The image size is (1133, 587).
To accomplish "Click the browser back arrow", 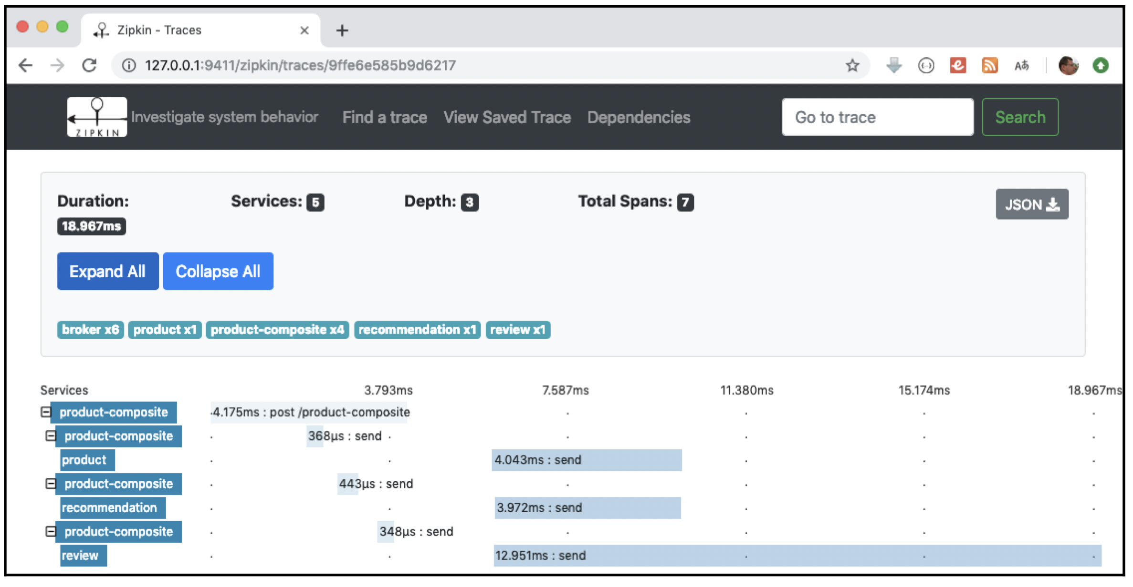I will tap(25, 65).
